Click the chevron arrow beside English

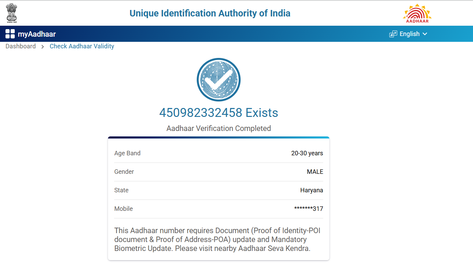point(425,34)
